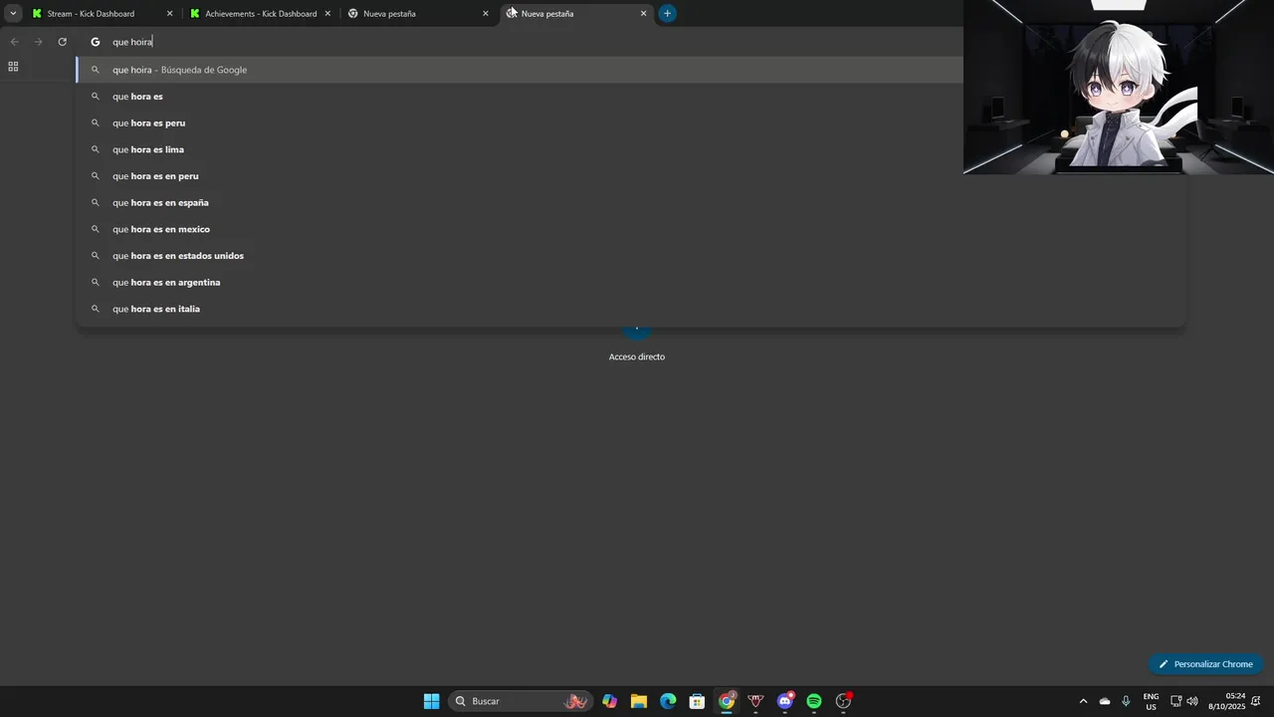
Task: Select the 'que hora es lima' suggestion
Action: pos(630,149)
